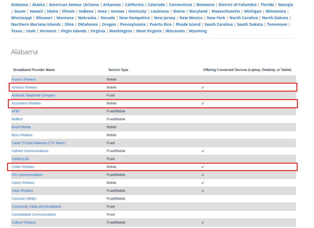
Task: Select the checkmark in AirVoice Wireless row
Action: pyautogui.click(x=203, y=87)
